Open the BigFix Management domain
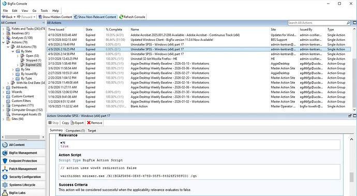 pos(23,153)
